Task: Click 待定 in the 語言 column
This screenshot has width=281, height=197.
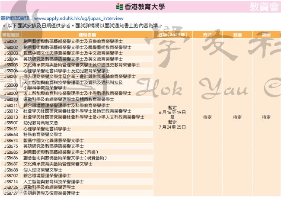Action: point(237,117)
